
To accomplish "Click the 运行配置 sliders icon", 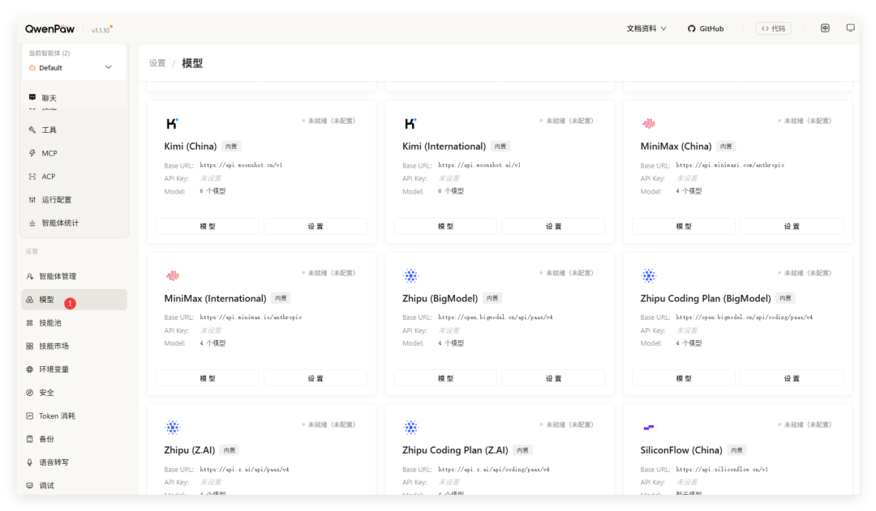I will pos(32,200).
